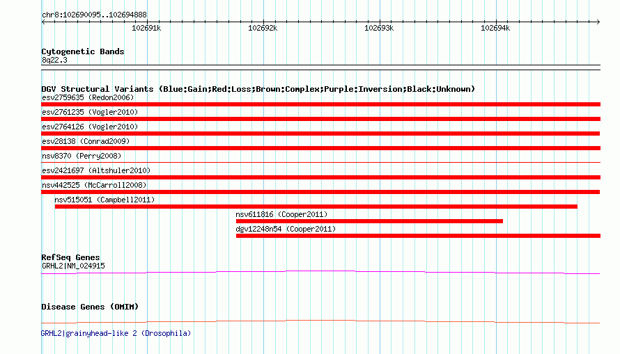Click the 8q22.3 band label
620x354 pixels.
point(54,60)
